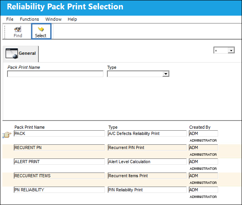242x205 pixels.
Task: Switch to the General tab
Action: pyautogui.click(x=21, y=54)
